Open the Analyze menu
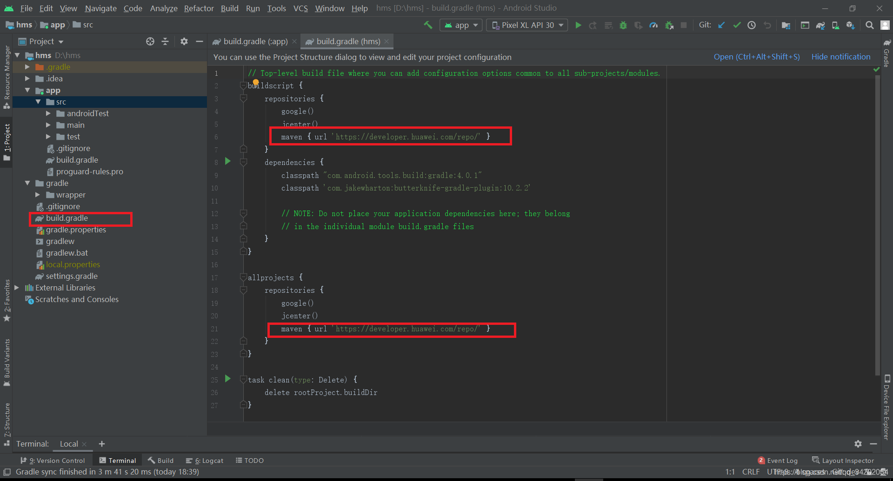The height and width of the screenshot is (481, 893). [x=164, y=8]
